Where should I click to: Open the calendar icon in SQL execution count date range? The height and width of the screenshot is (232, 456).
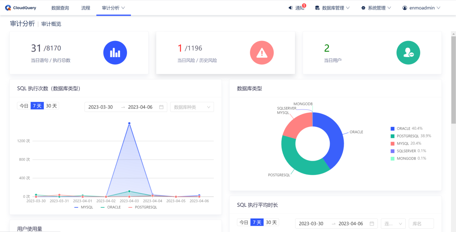pos(161,107)
